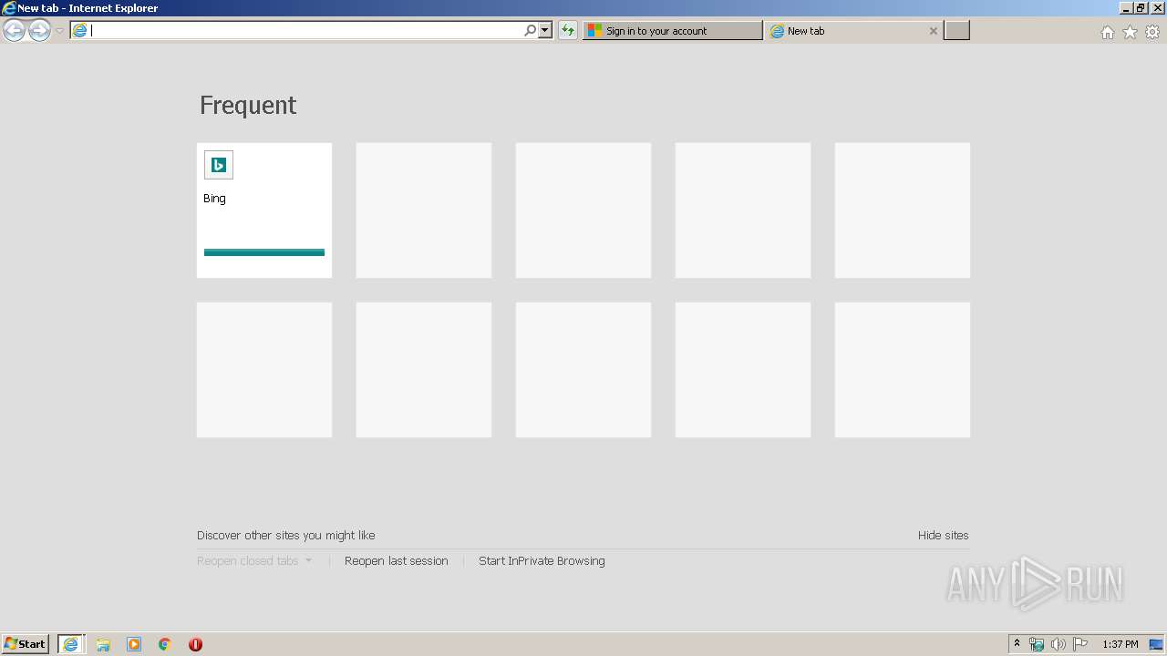Click the Home icon

point(1107,32)
